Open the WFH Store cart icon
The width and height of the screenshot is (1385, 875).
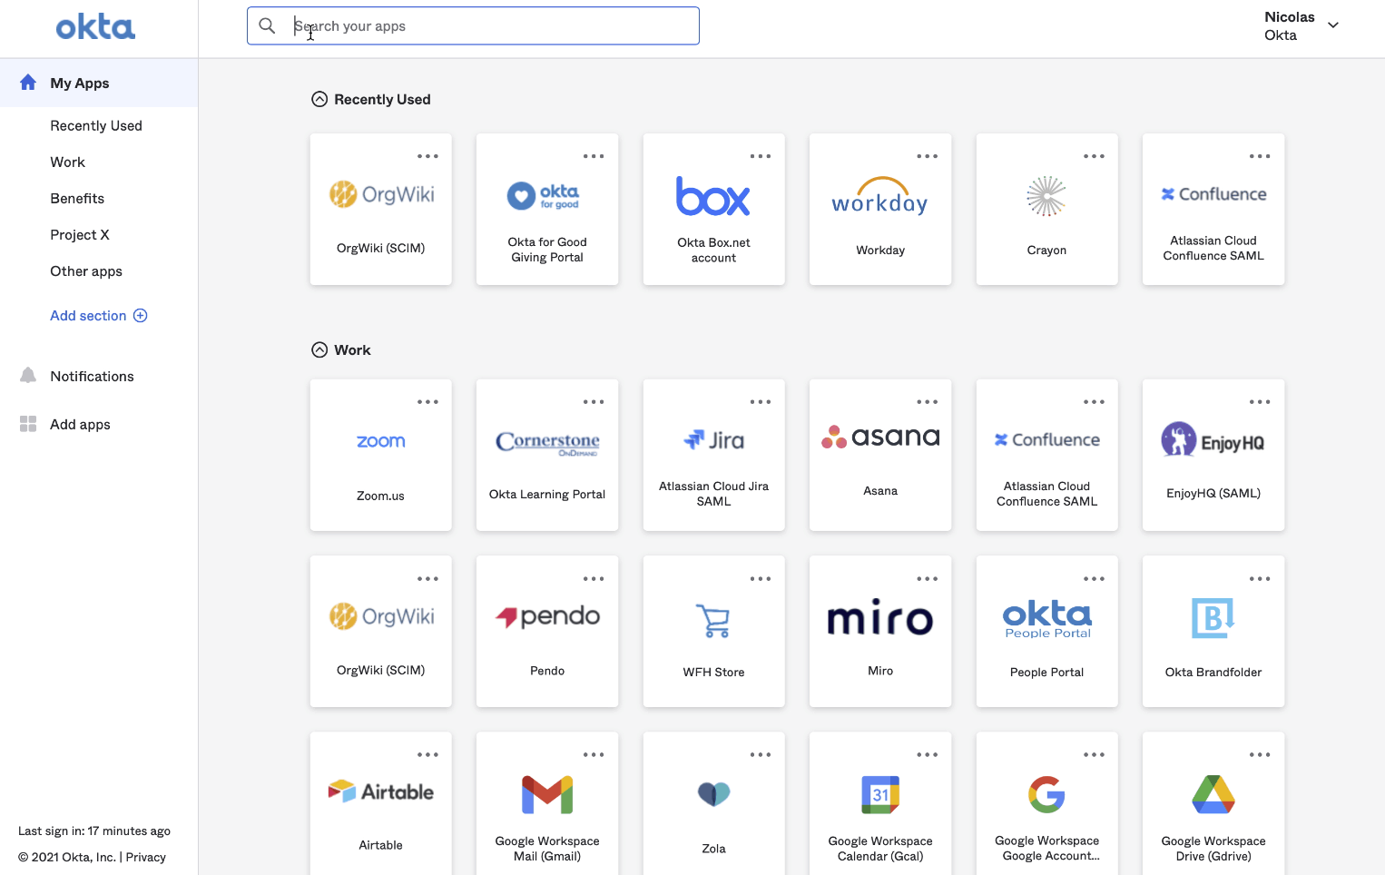713,621
